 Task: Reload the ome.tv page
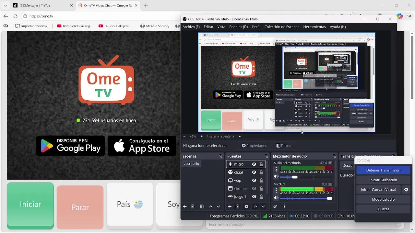point(15,16)
